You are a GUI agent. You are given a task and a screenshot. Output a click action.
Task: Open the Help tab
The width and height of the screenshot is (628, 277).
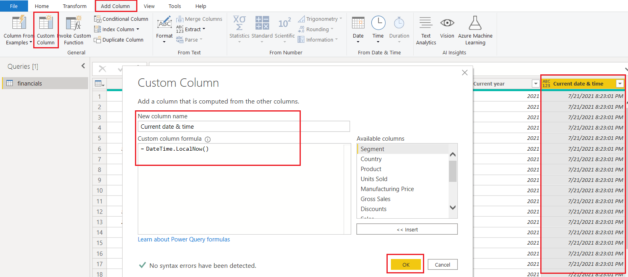pos(201,6)
